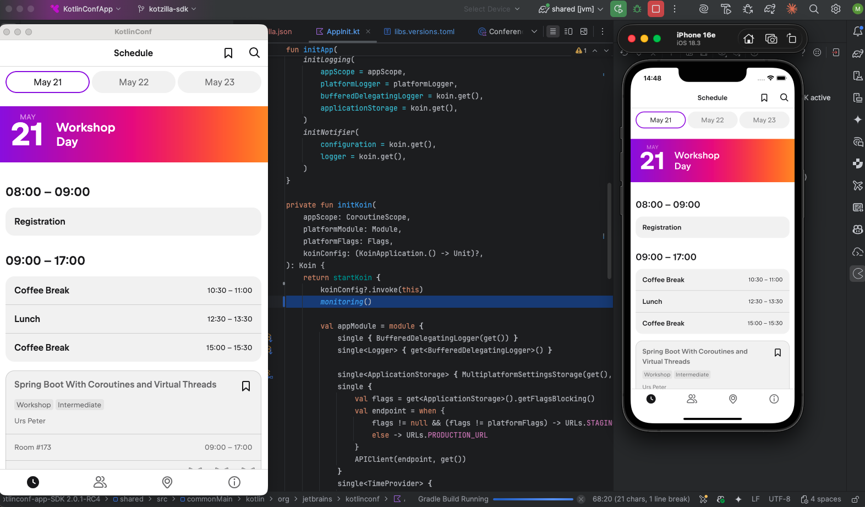Cancel the Gradle Build Running progress

[x=581, y=499]
